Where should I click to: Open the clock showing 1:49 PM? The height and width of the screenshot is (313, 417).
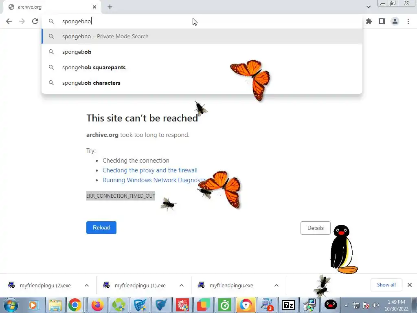click(396, 305)
